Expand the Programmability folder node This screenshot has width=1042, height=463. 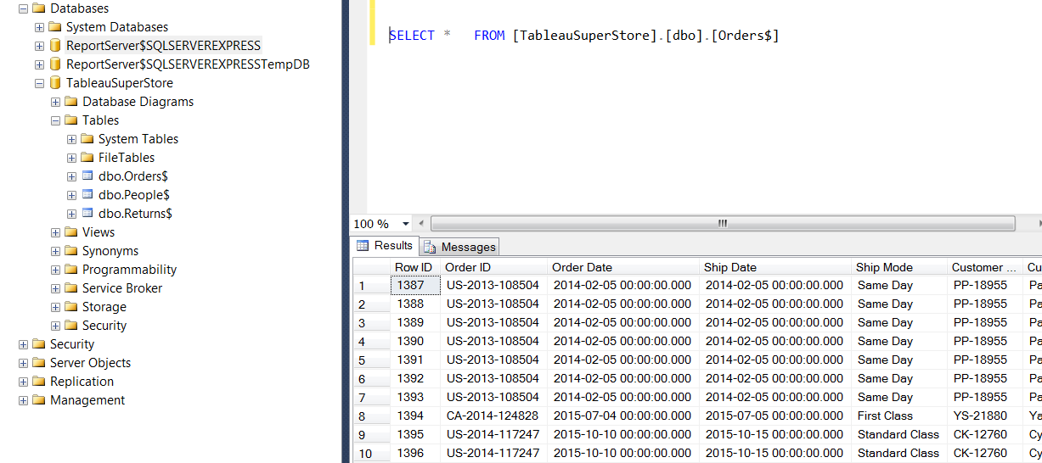pos(55,270)
